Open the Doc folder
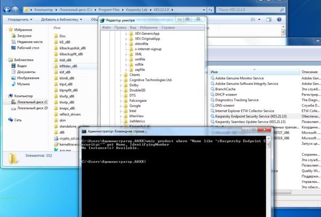Screen dimensions: 321x217 (62, 36)
